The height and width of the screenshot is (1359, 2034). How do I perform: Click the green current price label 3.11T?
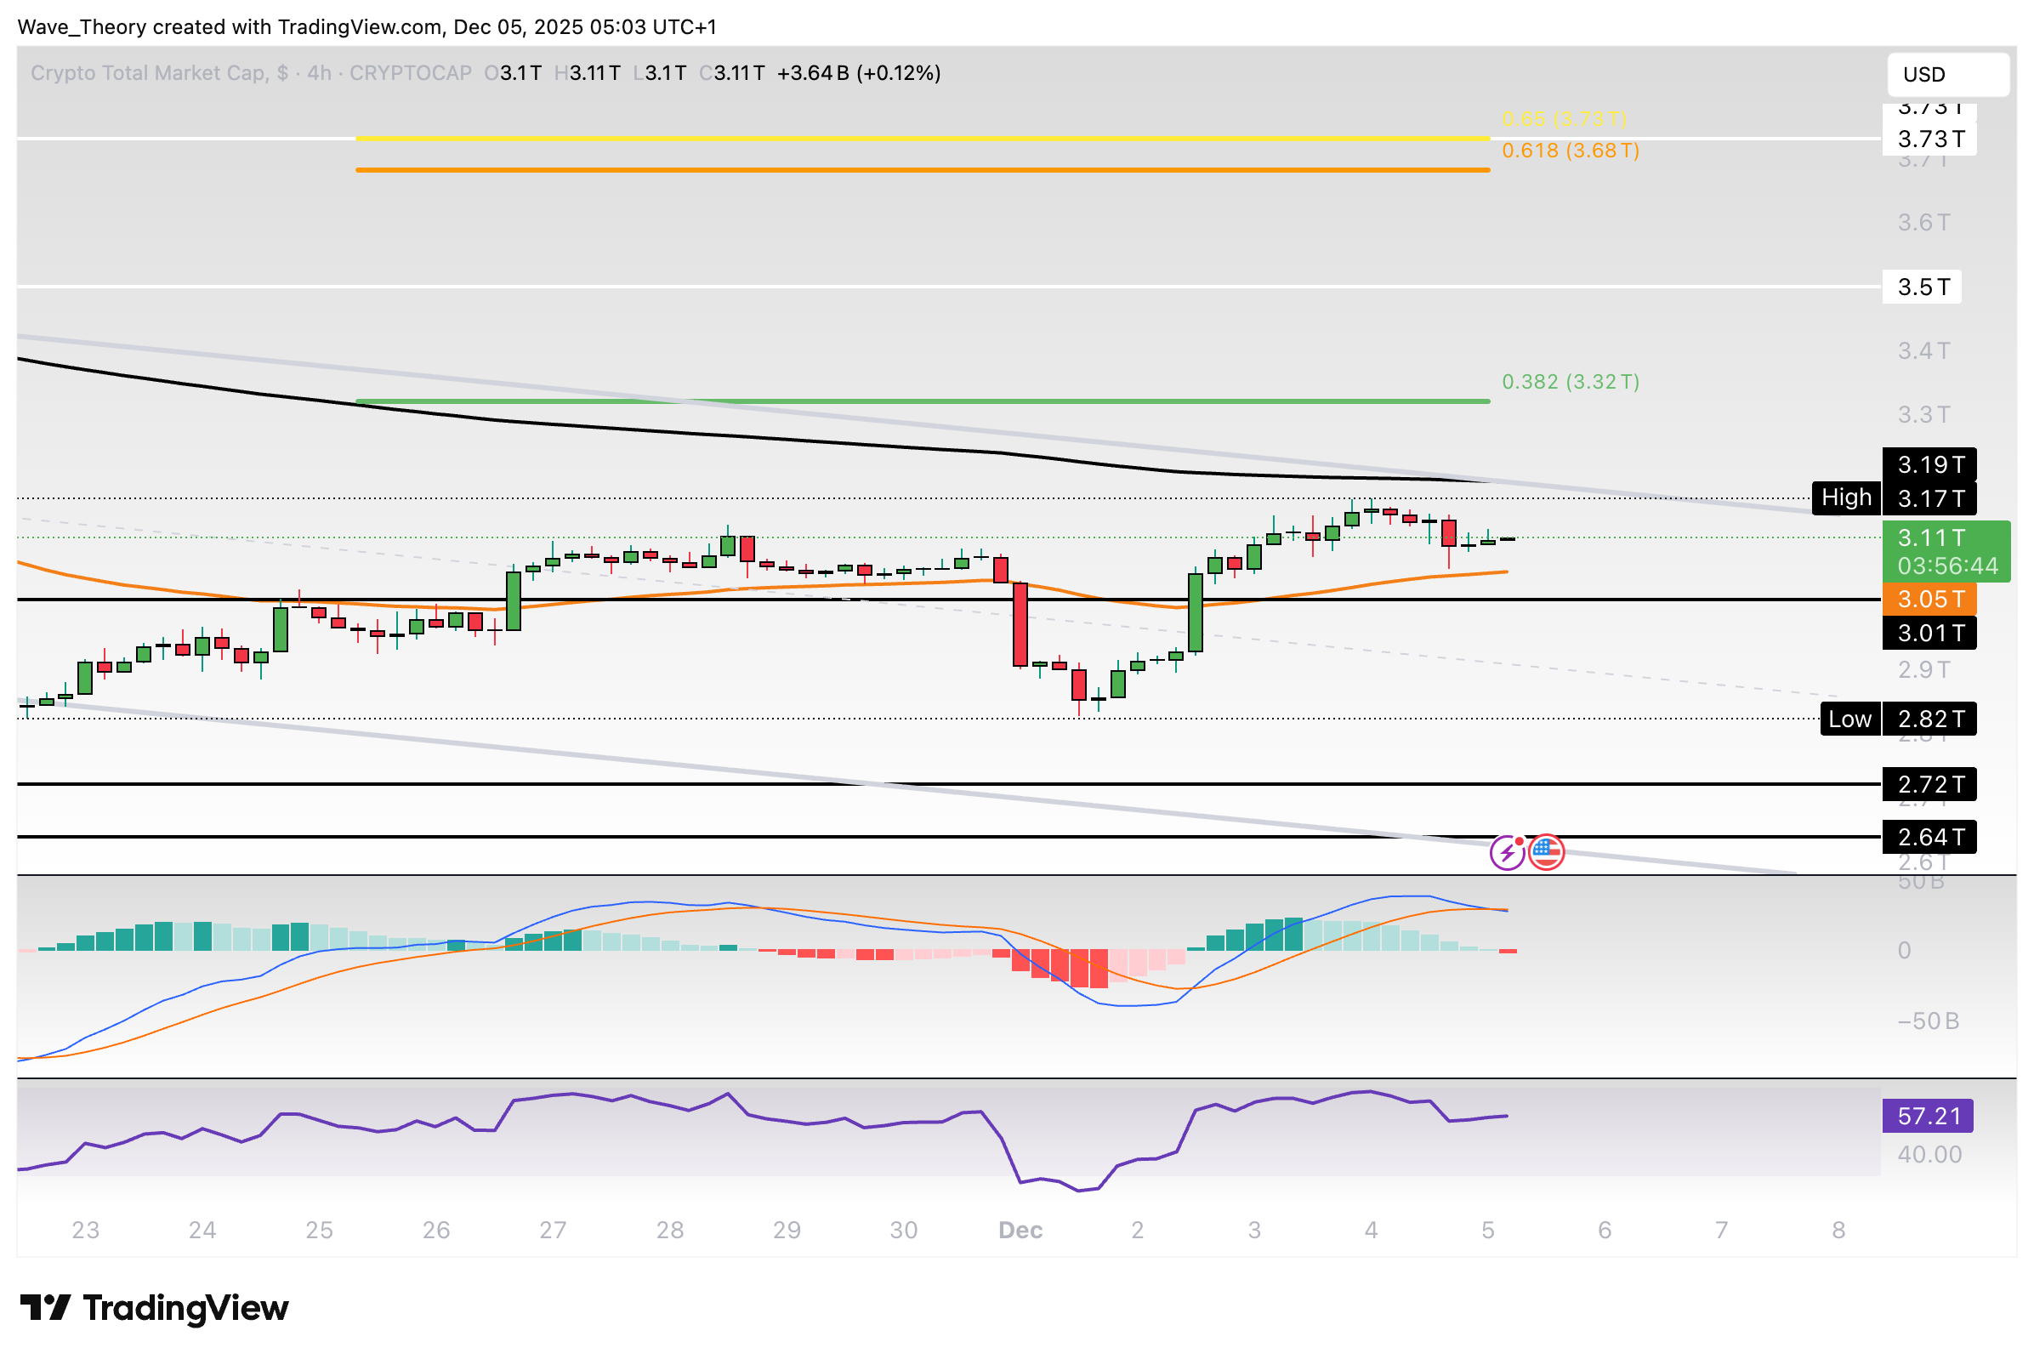tap(1930, 537)
